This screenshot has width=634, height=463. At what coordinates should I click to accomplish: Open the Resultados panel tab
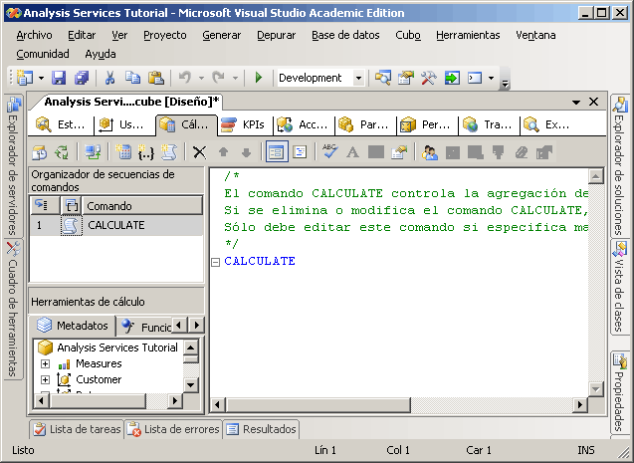click(261, 429)
